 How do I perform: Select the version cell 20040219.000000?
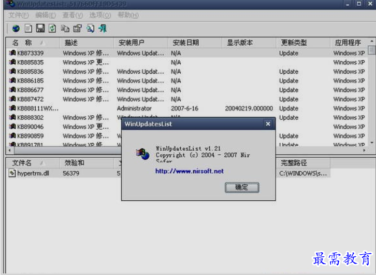click(x=249, y=108)
